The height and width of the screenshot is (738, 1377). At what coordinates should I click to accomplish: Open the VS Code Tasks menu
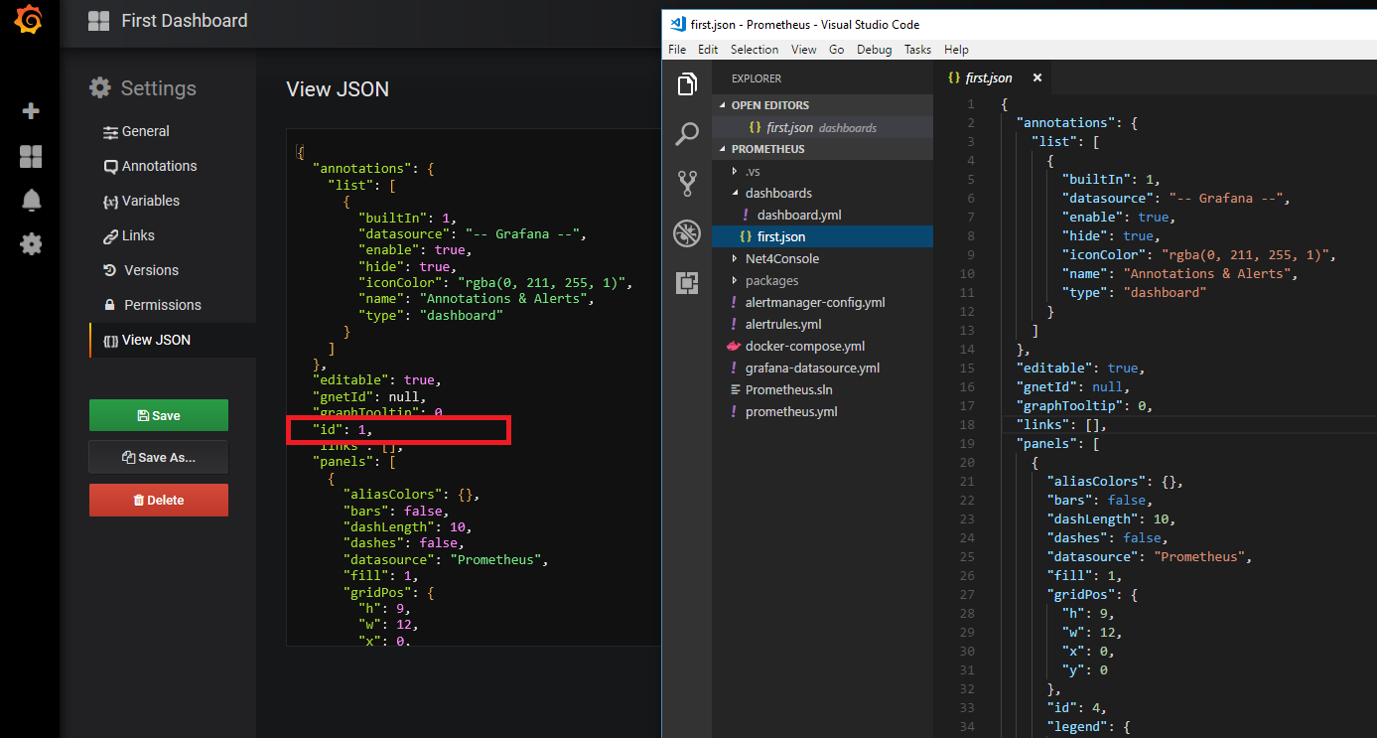[918, 50]
